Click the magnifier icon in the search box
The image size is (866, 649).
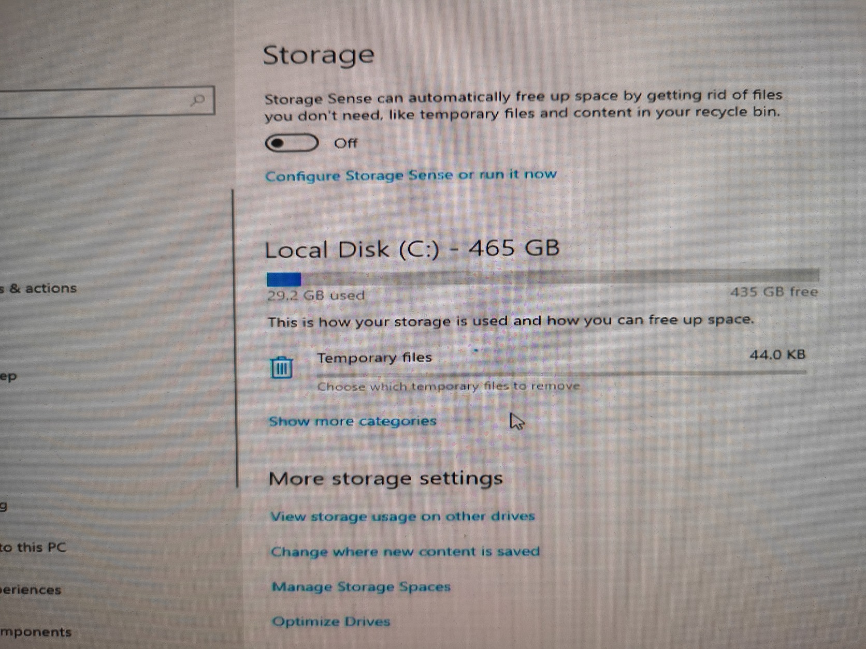[x=197, y=100]
